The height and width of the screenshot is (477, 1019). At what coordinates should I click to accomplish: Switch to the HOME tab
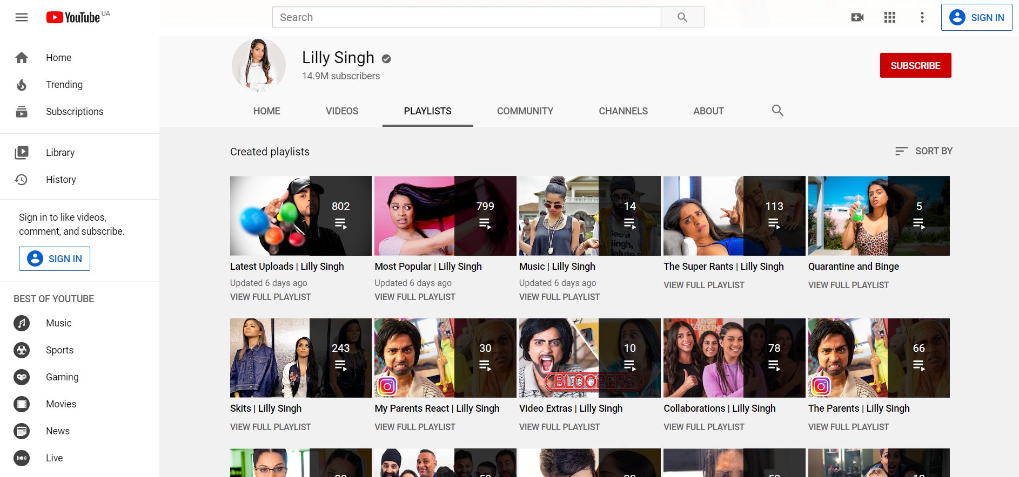(267, 111)
